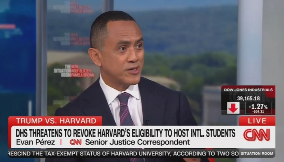Viewport: 284px width, 162px height.
Task: Click the SITUATION ROOM label on ticker
Action: coord(257,153)
